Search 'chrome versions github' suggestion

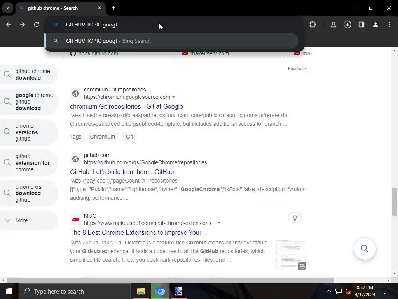pos(29,132)
